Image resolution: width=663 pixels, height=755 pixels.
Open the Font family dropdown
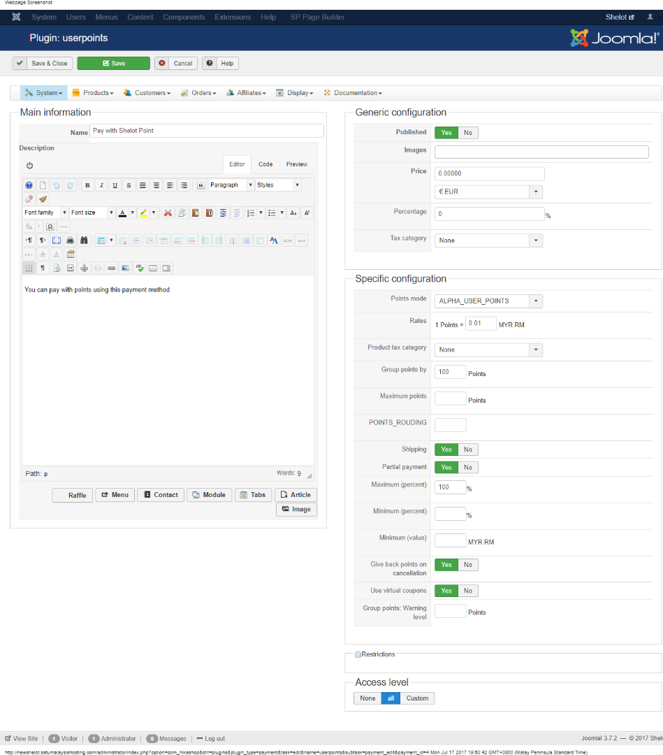coord(45,213)
